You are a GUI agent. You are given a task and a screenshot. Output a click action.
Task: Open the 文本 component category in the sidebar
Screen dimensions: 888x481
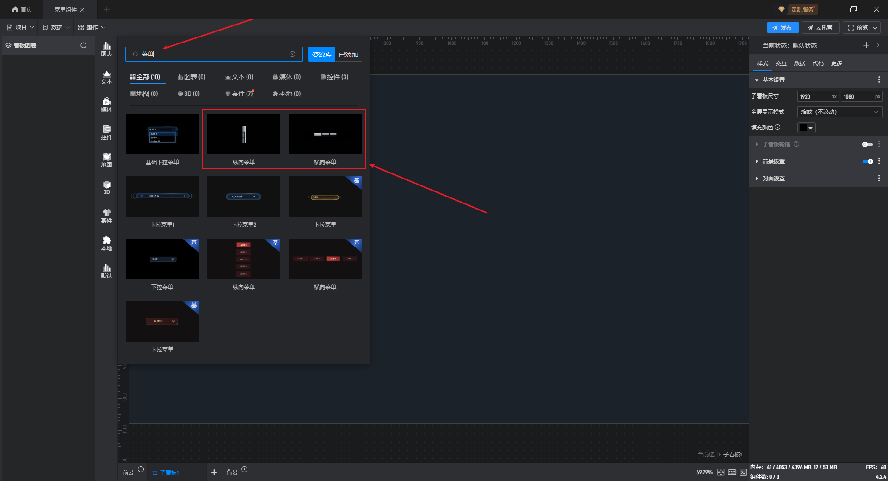tap(106, 77)
